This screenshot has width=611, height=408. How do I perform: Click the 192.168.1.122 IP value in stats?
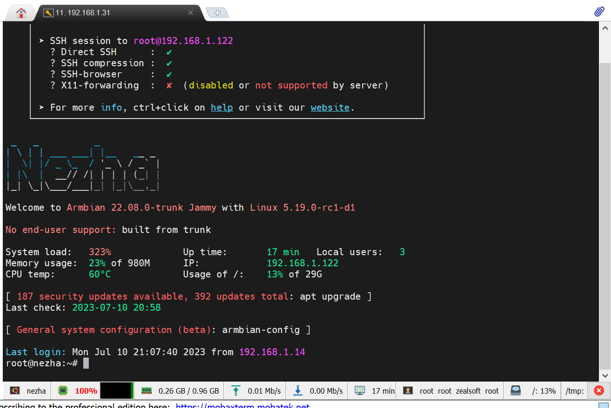click(302, 263)
